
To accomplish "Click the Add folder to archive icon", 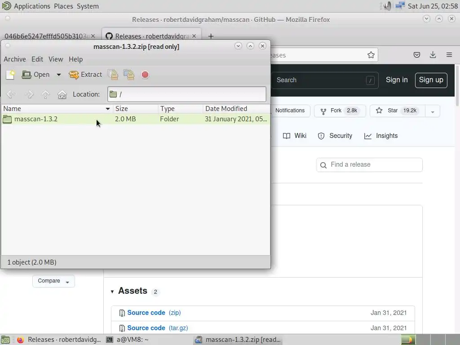I will pyautogui.click(x=129, y=75).
